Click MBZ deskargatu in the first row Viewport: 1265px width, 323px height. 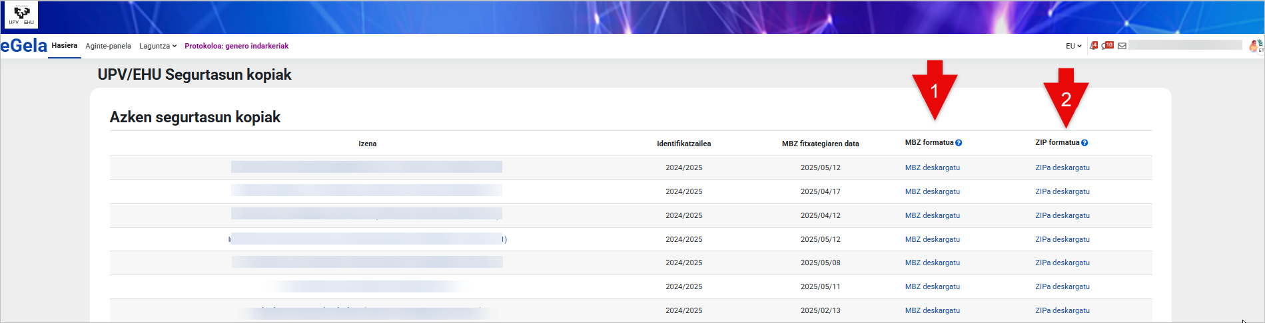pyautogui.click(x=932, y=167)
